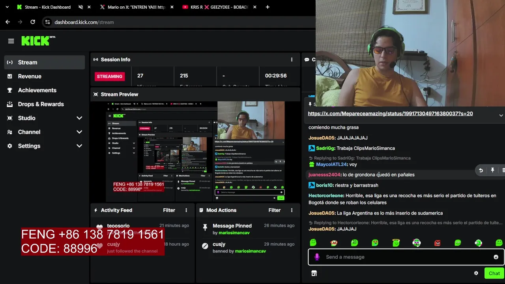Click the banned icon beside cusjy
Viewport: 505px width, 284px height.
(x=205, y=246)
